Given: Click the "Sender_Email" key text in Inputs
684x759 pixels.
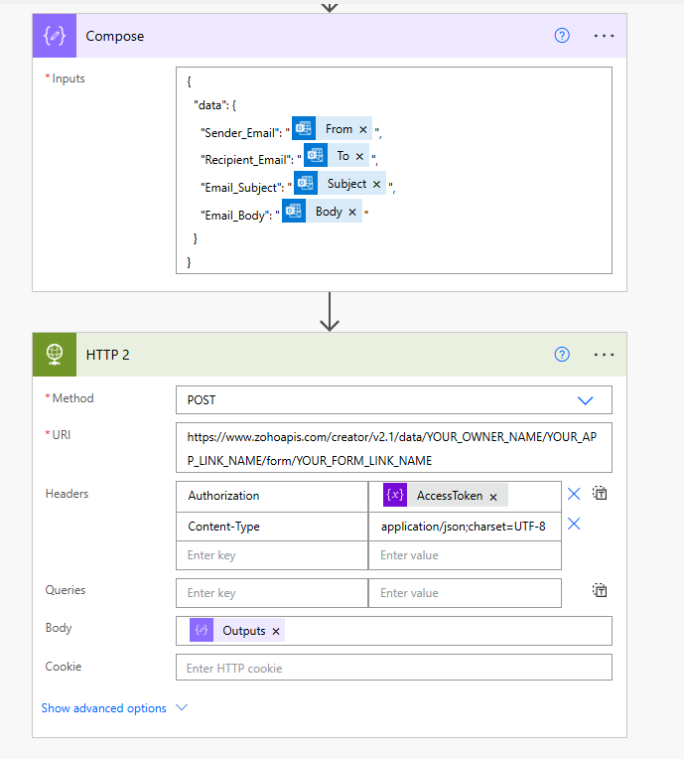Looking at the screenshot, I should pyautogui.click(x=240, y=133).
